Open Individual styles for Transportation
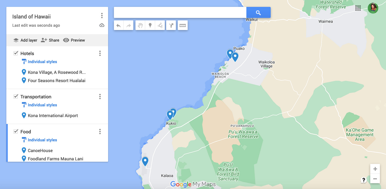Viewport: 386px width, 189px height. (42, 105)
